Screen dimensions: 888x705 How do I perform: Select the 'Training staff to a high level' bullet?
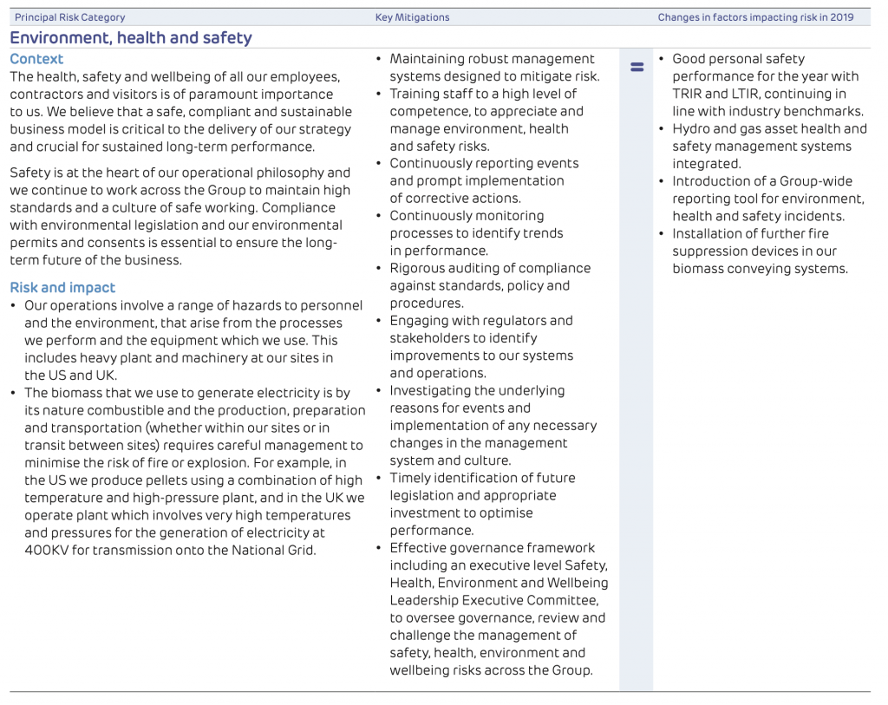click(486, 120)
